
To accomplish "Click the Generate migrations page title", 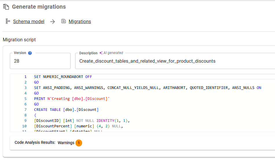I will 39,7.
